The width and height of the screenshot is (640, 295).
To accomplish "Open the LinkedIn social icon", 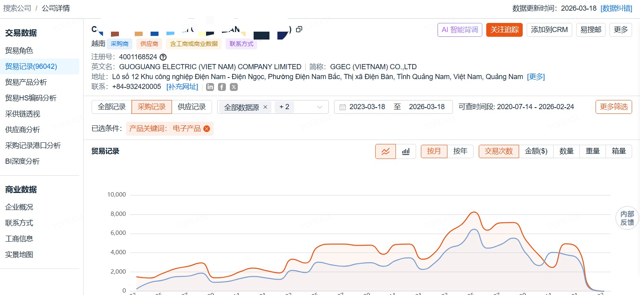I will pyautogui.click(x=210, y=87).
